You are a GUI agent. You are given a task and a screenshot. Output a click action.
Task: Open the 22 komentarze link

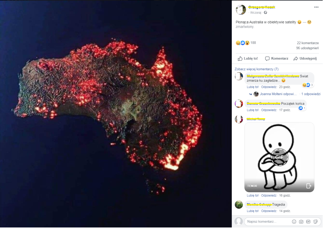(x=308, y=43)
